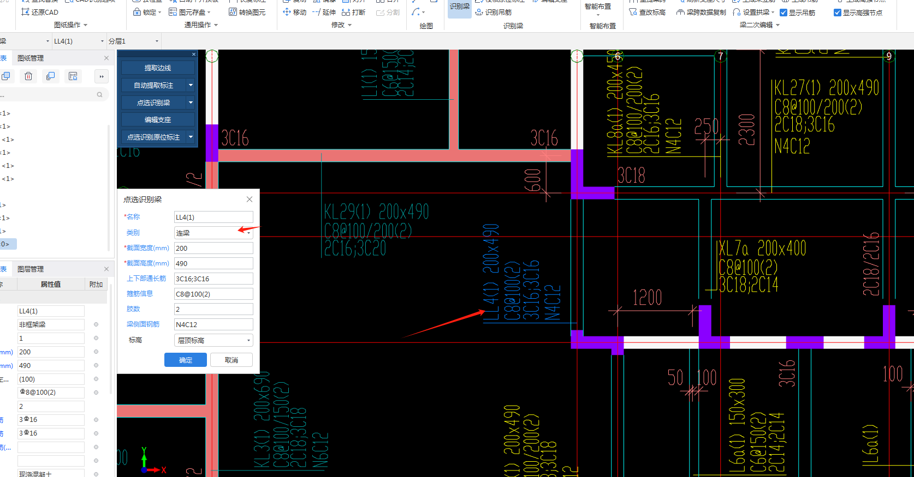Close the blue beam-recognition tool palette
The image size is (914, 477).
[193, 54]
